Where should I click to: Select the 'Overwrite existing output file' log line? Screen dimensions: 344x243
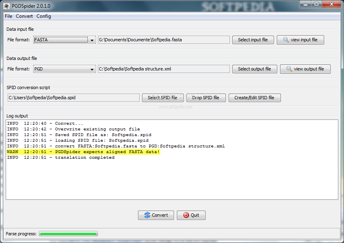pos(73,129)
